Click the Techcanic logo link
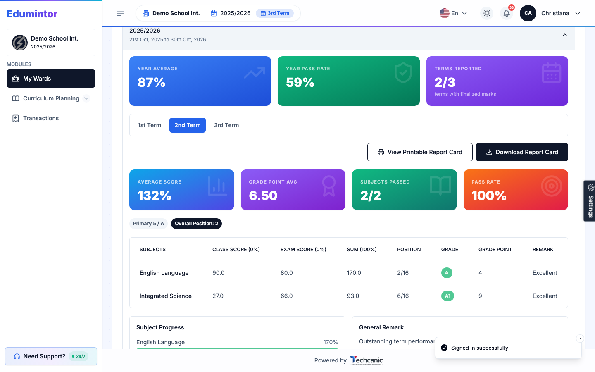The height and width of the screenshot is (372, 595). click(367, 360)
